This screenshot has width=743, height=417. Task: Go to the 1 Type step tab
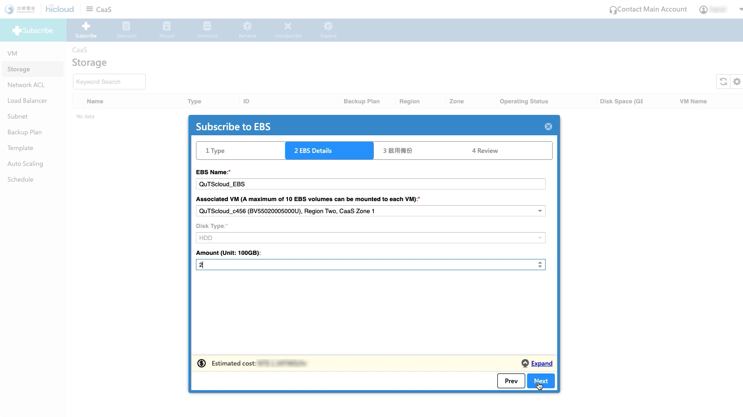(x=240, y=151)
